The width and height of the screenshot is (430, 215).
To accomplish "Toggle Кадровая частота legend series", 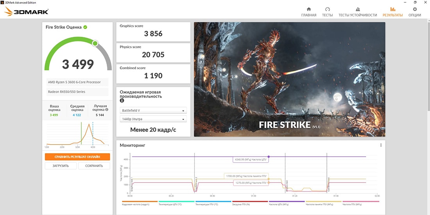I will coord(140,203).
